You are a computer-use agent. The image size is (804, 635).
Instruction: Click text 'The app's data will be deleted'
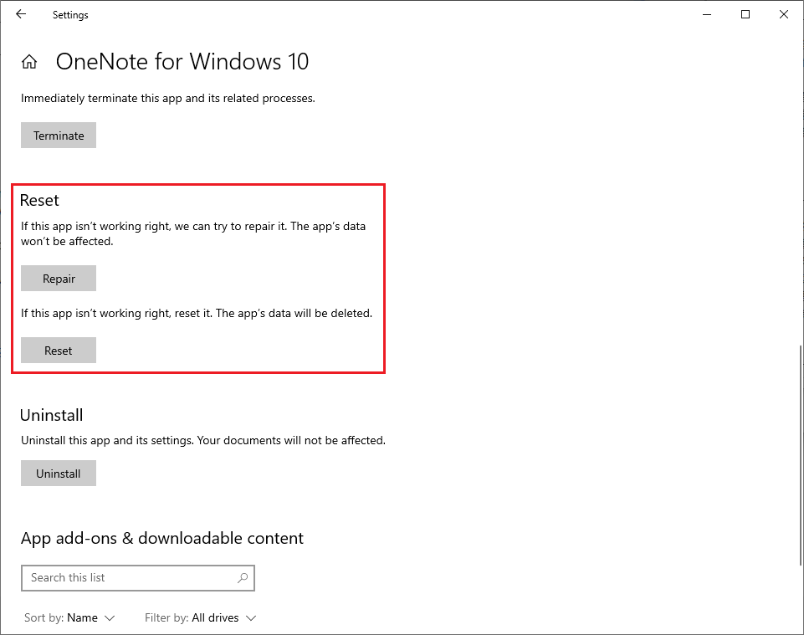pyautogui.click(x=294, y=313)
